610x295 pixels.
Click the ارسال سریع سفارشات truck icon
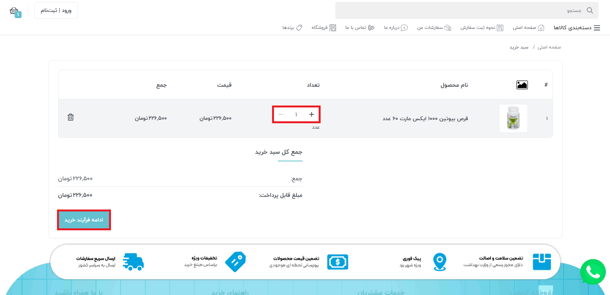(x=133, y=262)
